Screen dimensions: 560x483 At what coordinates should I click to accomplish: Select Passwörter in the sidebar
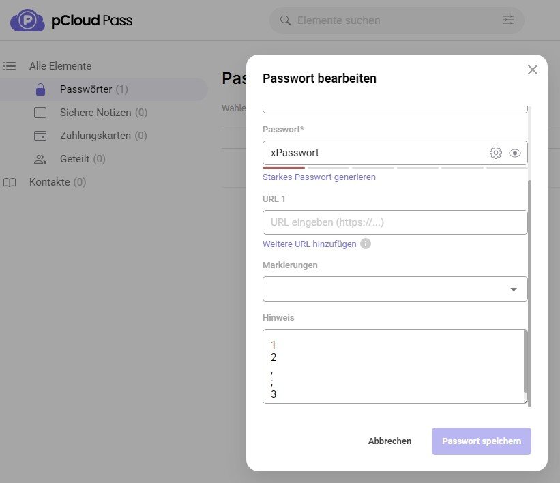coord(93,89)
